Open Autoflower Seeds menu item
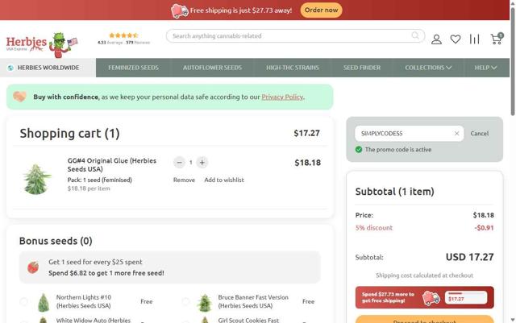The height and width of the screenshot is (323, 516). (212, 68)
